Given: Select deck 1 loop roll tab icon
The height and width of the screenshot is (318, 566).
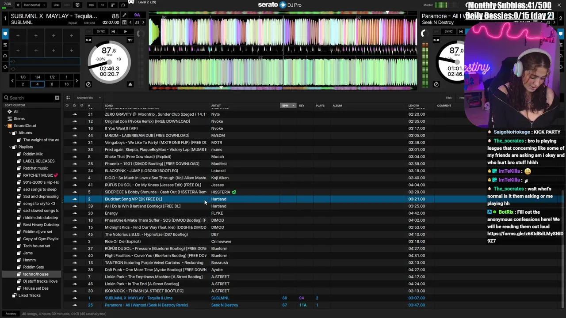Looking at the screenshot, I should 5,67.
